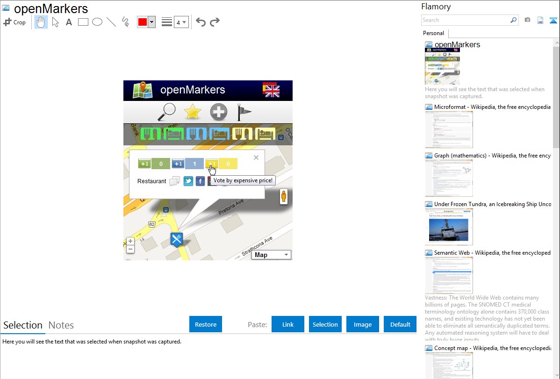Close the Restaurant info popup

pos(256,157)
